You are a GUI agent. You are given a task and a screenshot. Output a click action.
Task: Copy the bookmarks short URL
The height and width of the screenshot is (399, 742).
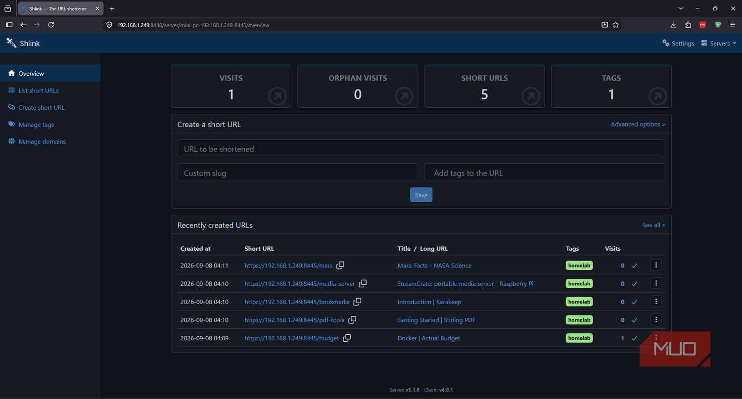point(357,302)
